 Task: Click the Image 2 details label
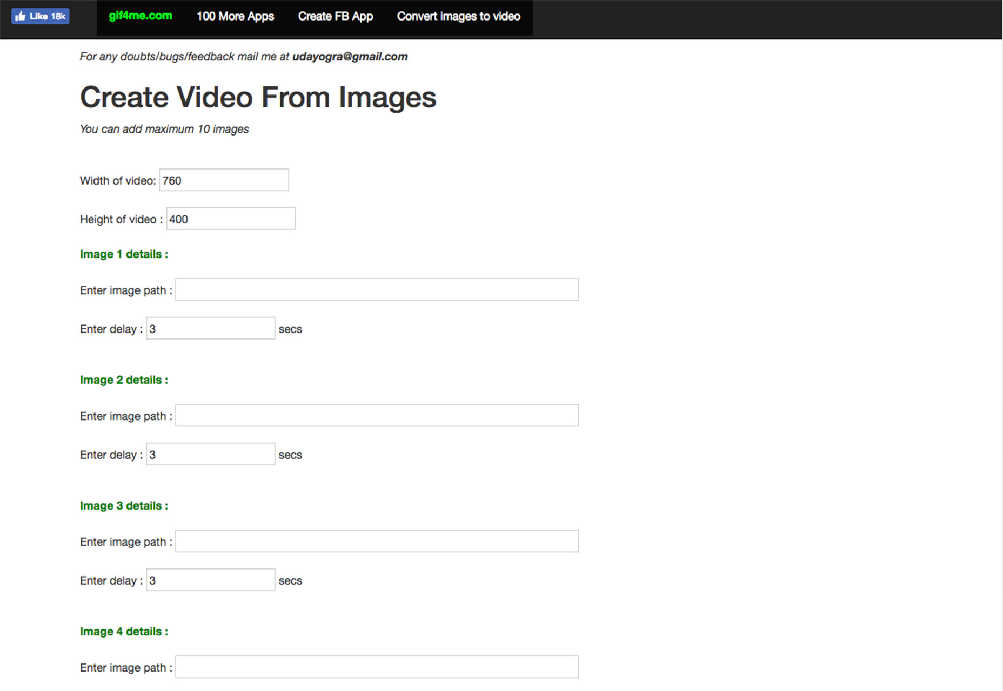point(124,380)
